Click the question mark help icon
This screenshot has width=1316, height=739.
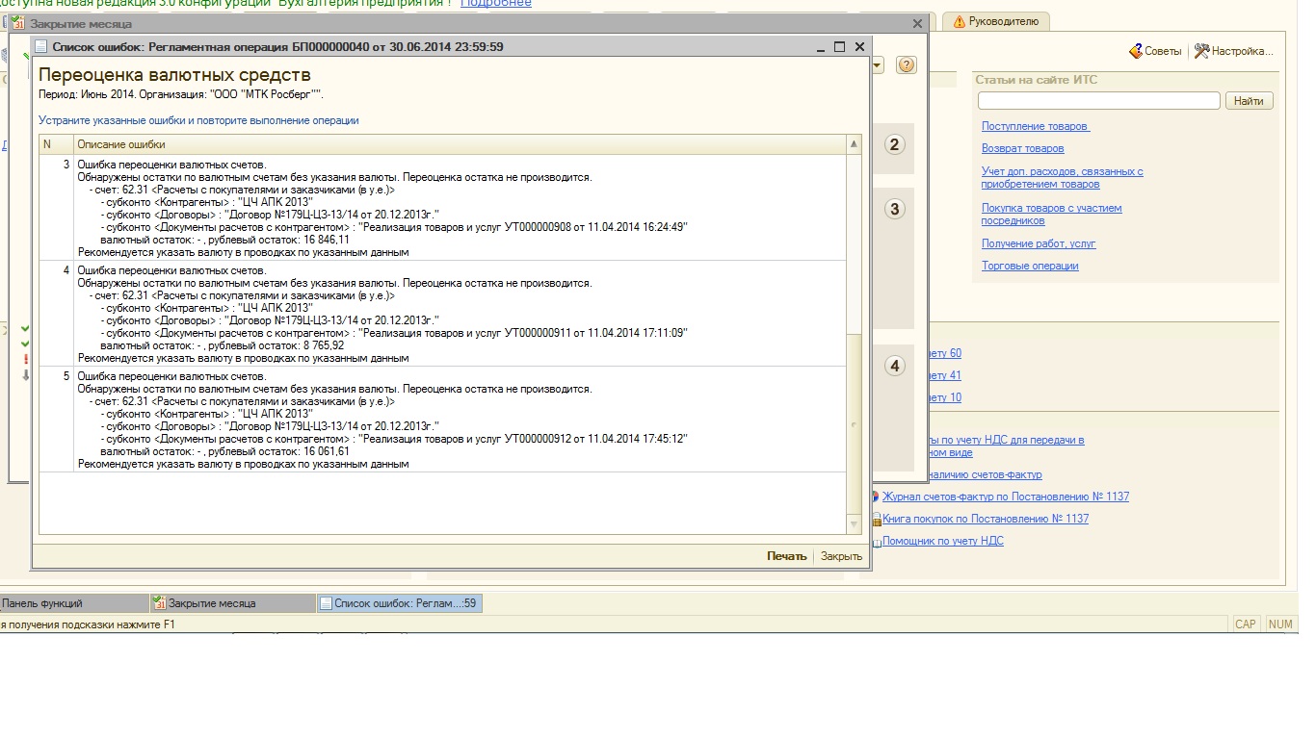(x=906, y=65)
